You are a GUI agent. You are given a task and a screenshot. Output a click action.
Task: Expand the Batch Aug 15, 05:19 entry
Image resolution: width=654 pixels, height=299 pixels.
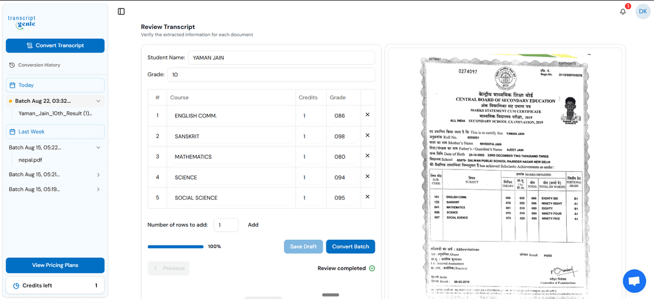(98, 189)
